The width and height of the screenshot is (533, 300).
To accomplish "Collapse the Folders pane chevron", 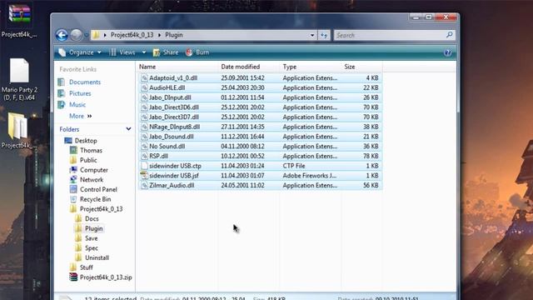I will [x=128, y=129].
